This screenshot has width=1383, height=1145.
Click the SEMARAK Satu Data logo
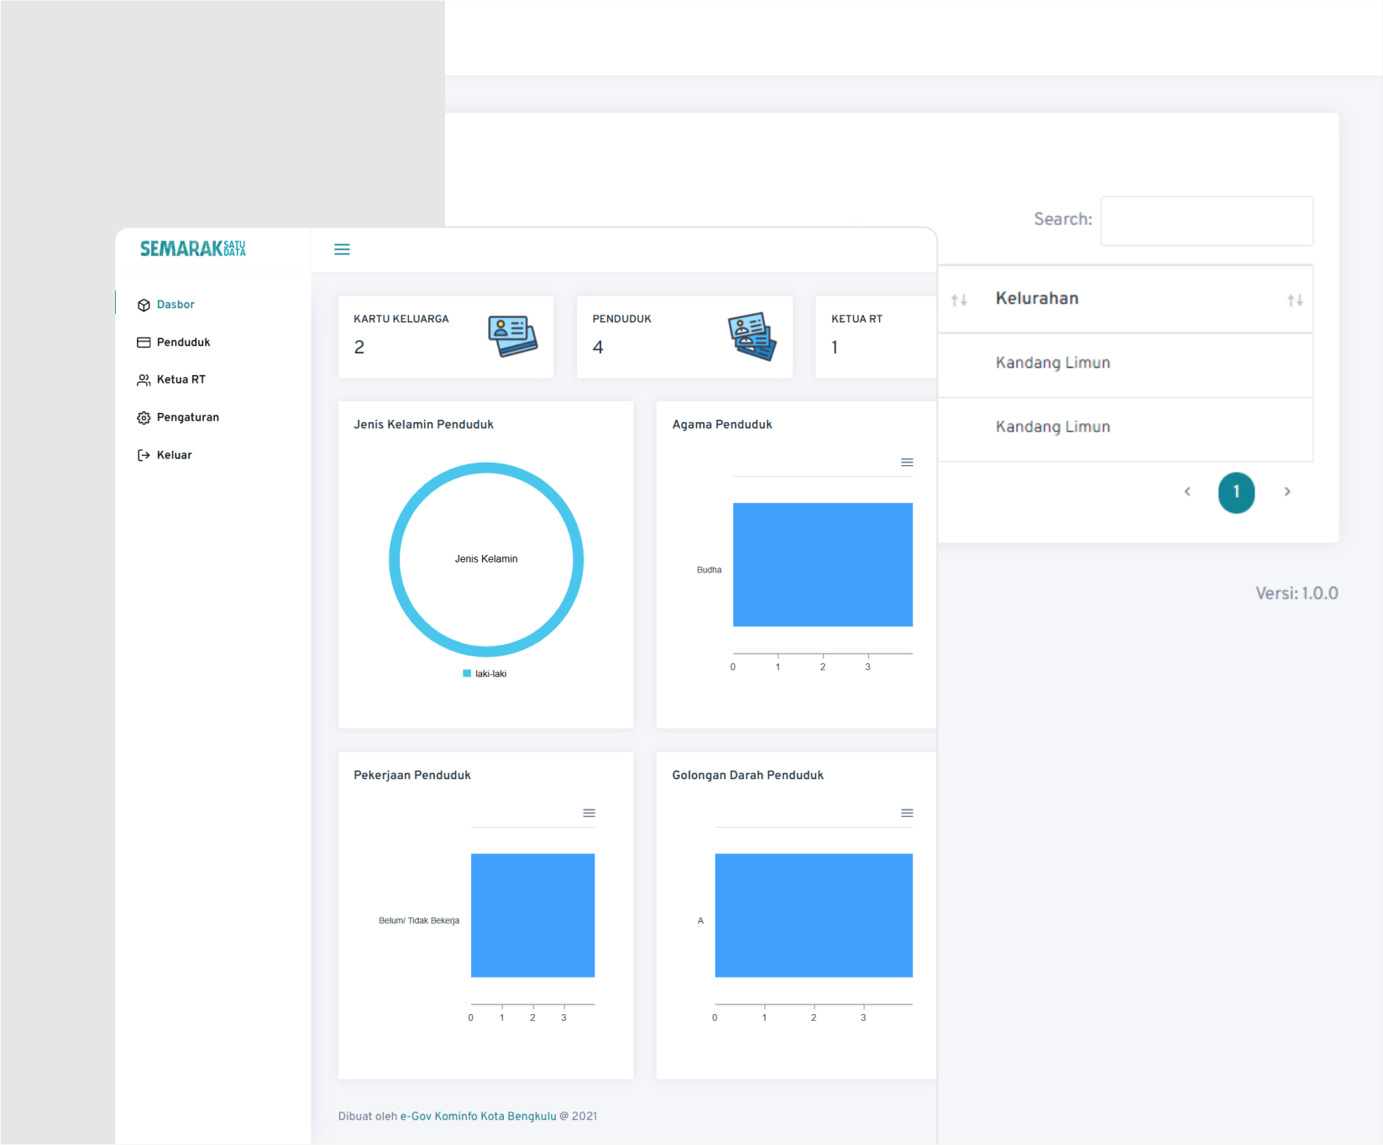click(193, 248)
